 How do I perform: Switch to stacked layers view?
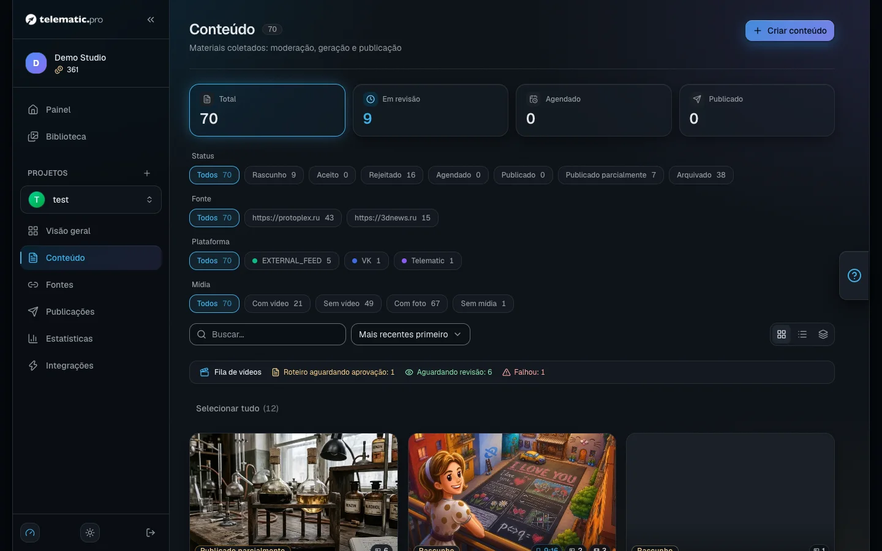point(823,334)
